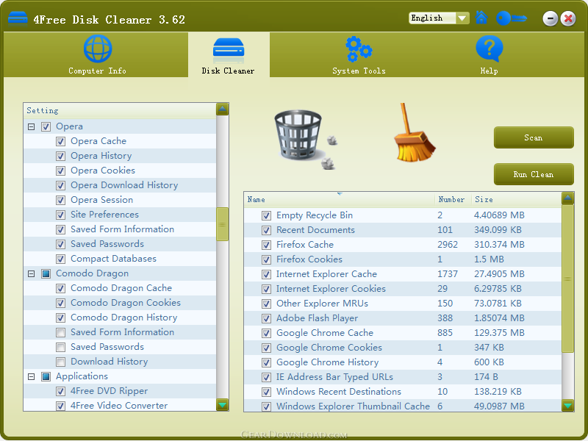Screen dimensions: 588x441
Task: Uncheck Google Chrome Cache result checkbox
Action: point(266,333)
